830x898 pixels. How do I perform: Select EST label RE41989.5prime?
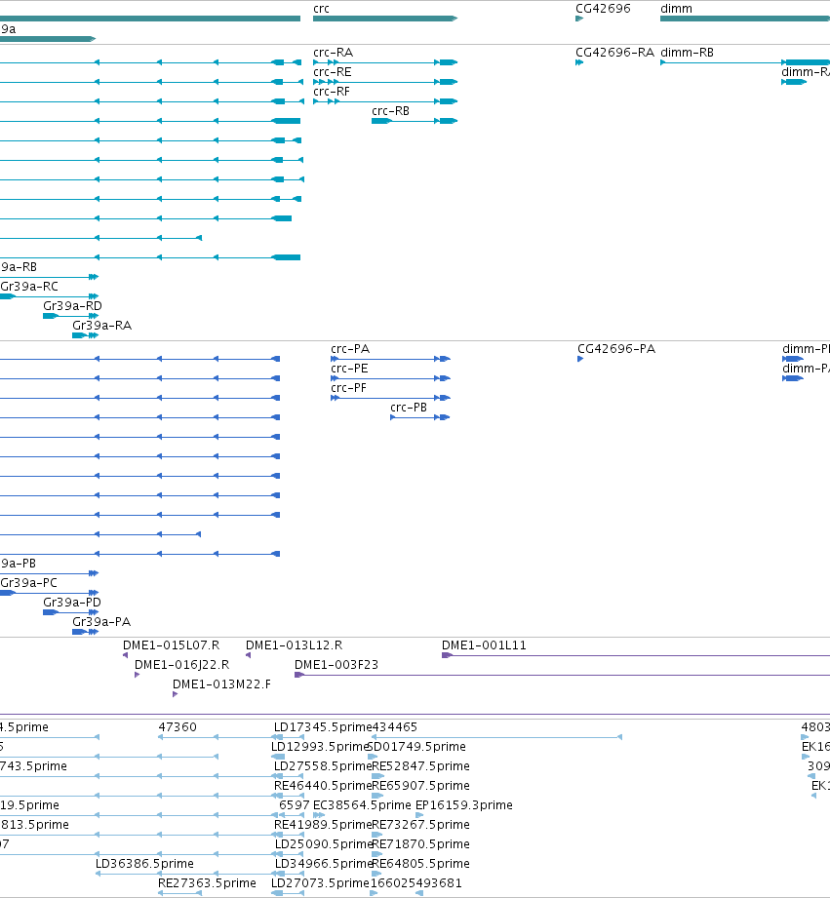coord(323,825)
